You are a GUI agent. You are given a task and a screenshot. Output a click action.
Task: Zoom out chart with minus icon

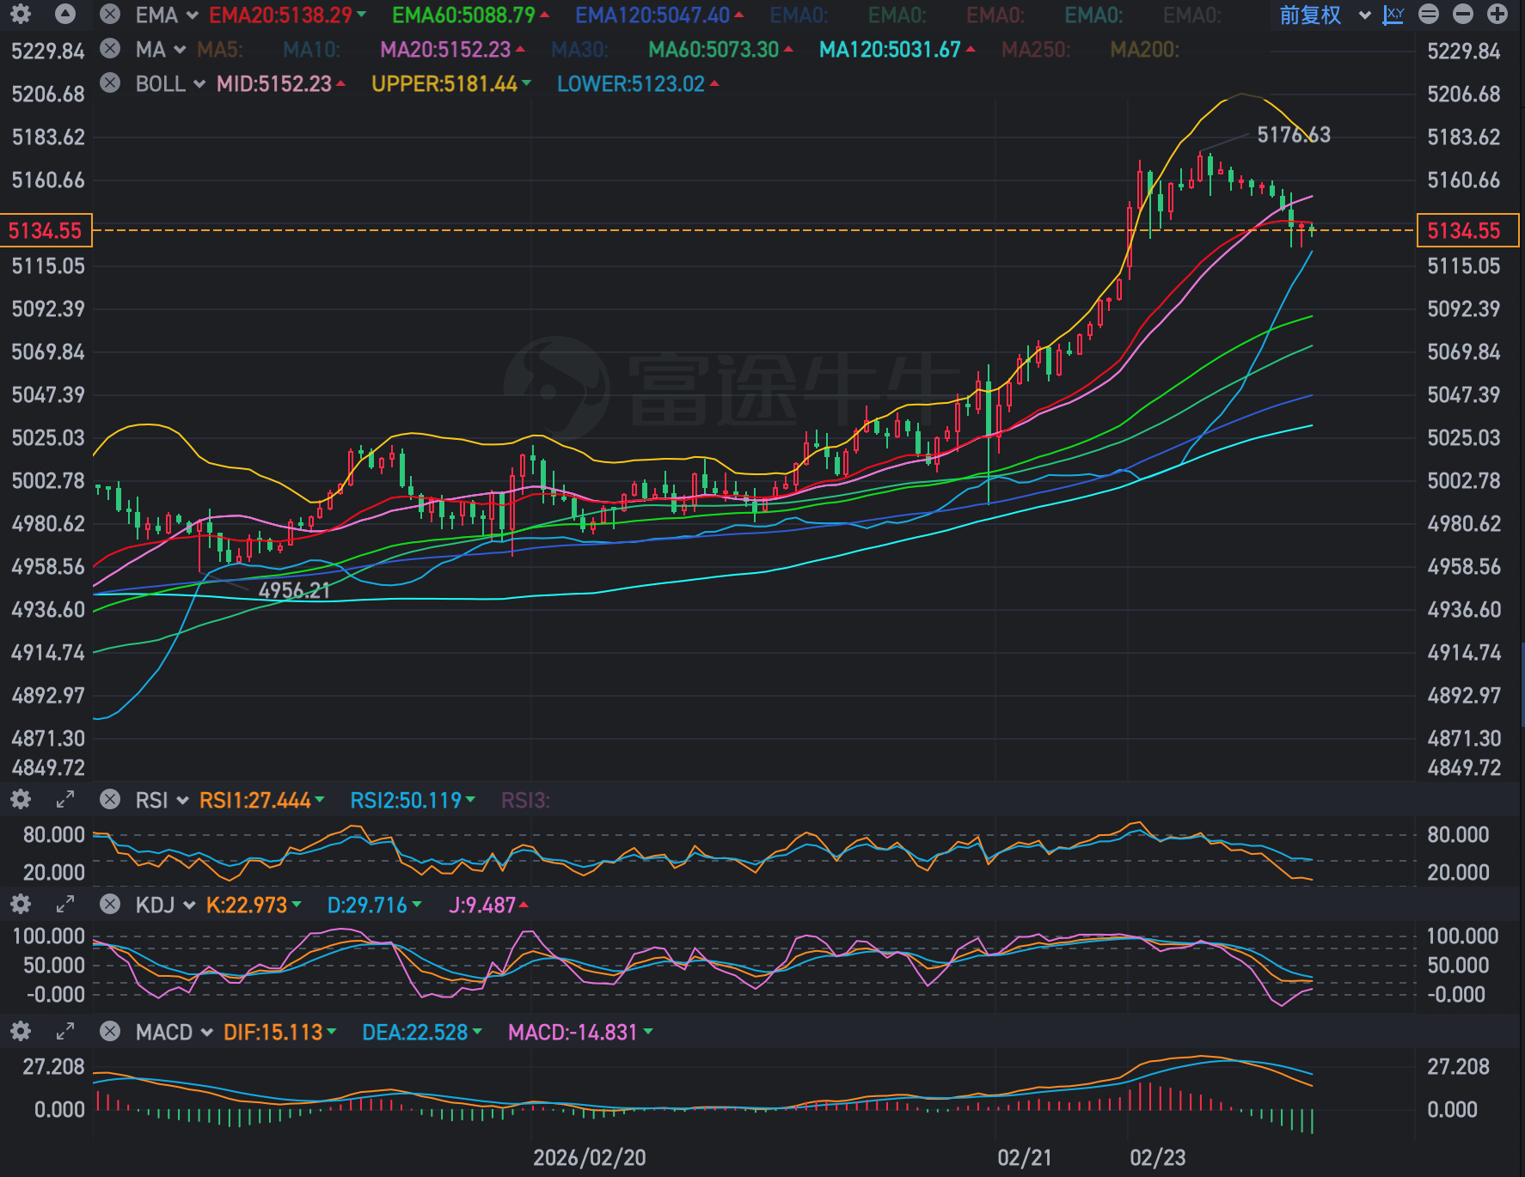point(1463,15)
